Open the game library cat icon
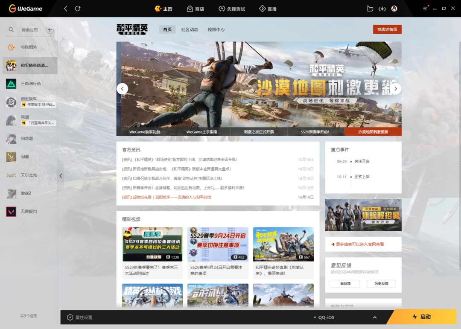This screenshot has width=461, height=329. click(x=370, y=9)
